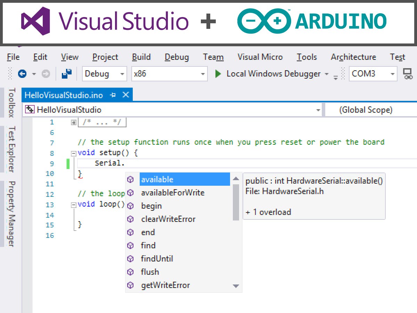Click the device connection icon right of COM3

click(408, 74)
